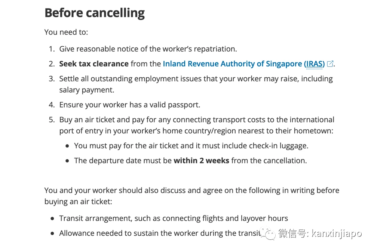Click the list number 5 marker
The width and height of the screenshot is (374, 251).
point(52,120)
